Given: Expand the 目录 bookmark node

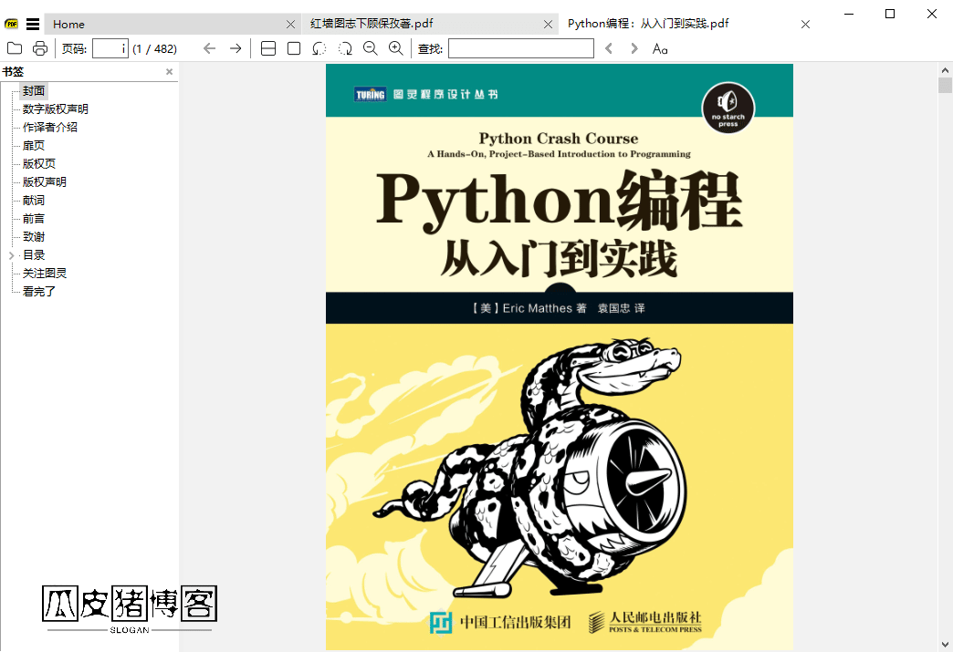Looking at the screenshot, I should (x=11, y=255).
